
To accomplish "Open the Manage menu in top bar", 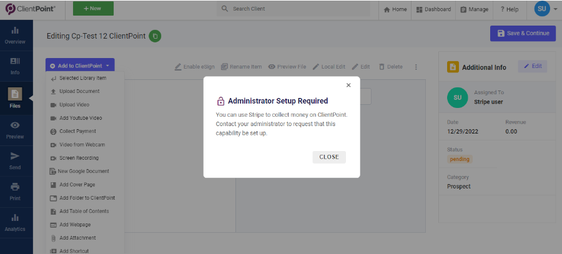I will click(x=475, y=9).
